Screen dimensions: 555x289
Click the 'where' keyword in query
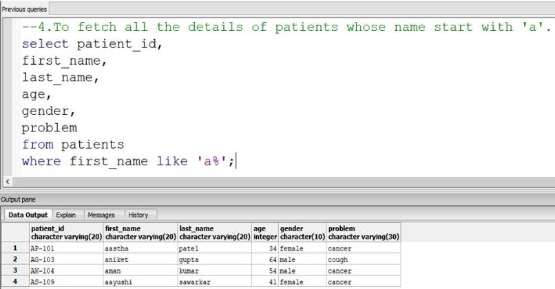41,161
